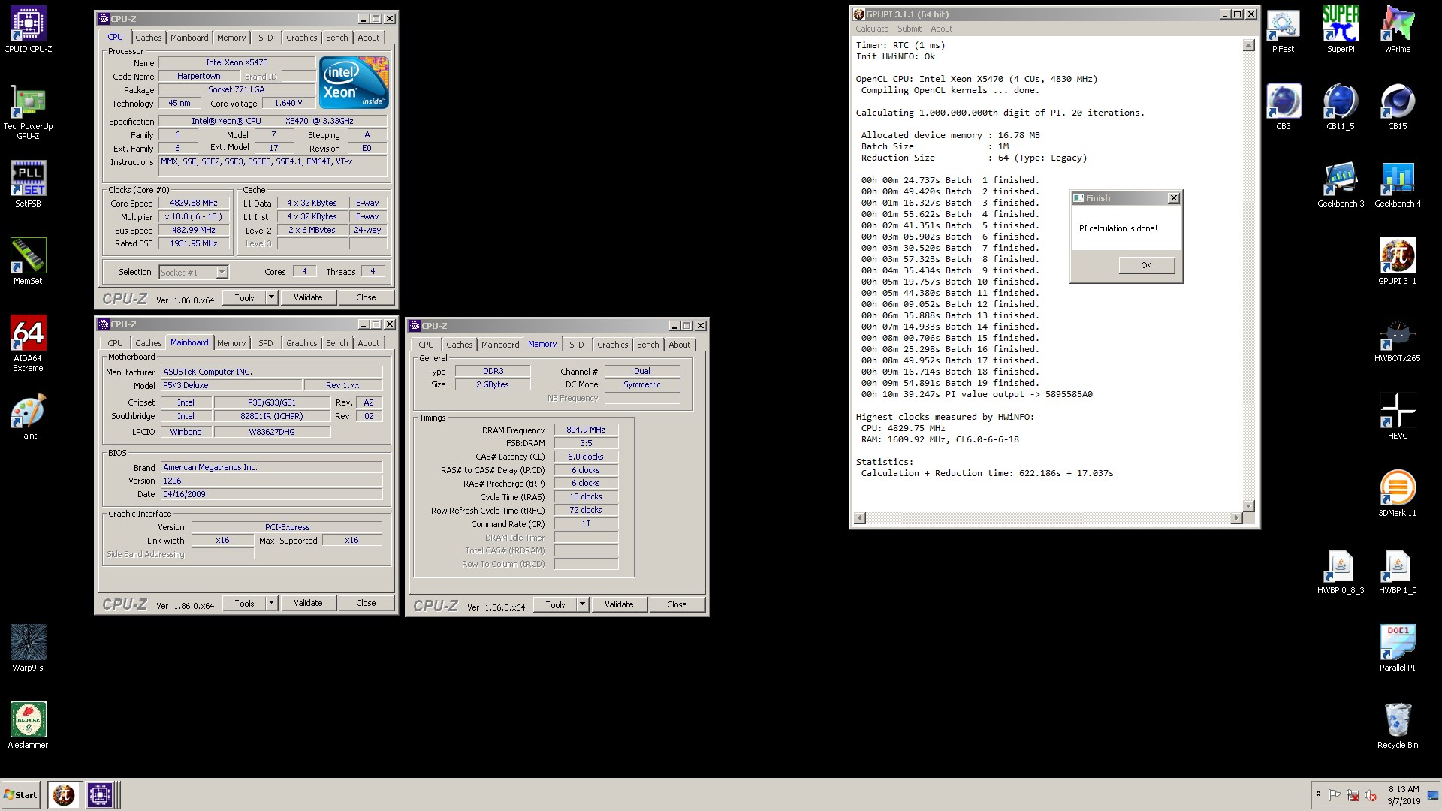1442x811 pixels.
Task: Open the CPUID CPU-Z desktop icon
Action: pyautogui.click(x=28, y=30)
